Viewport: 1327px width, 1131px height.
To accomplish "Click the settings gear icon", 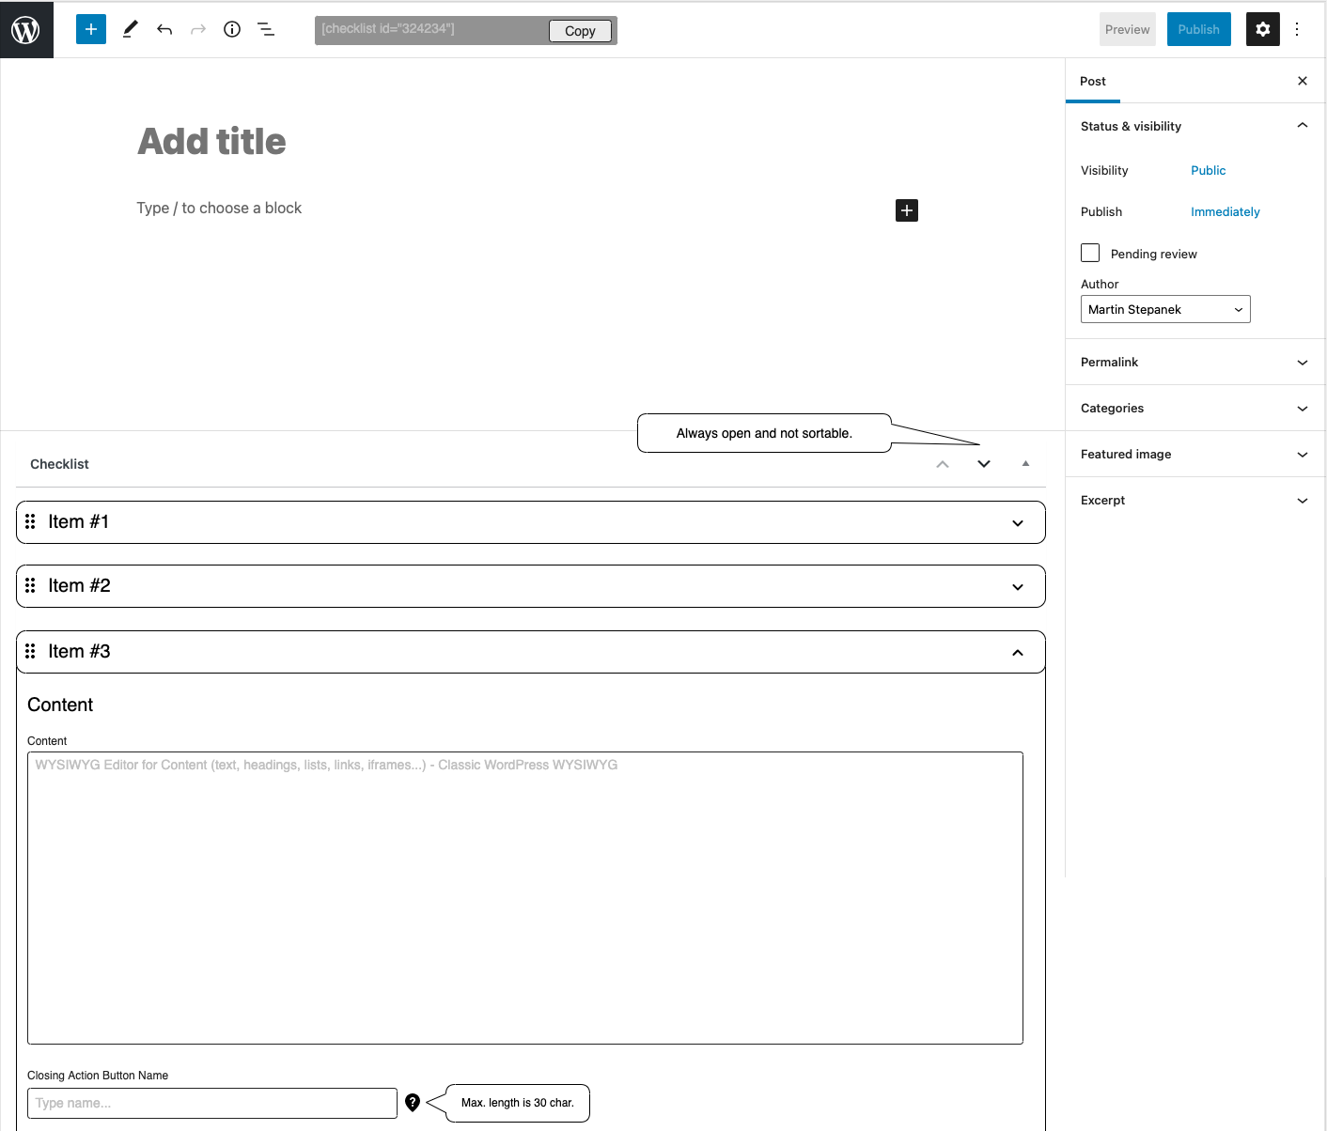I will pos(1262,29).
